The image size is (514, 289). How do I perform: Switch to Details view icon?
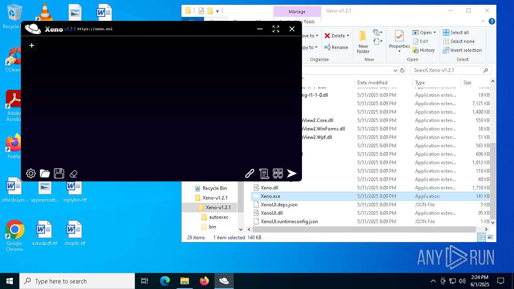[x=481, y=237]
